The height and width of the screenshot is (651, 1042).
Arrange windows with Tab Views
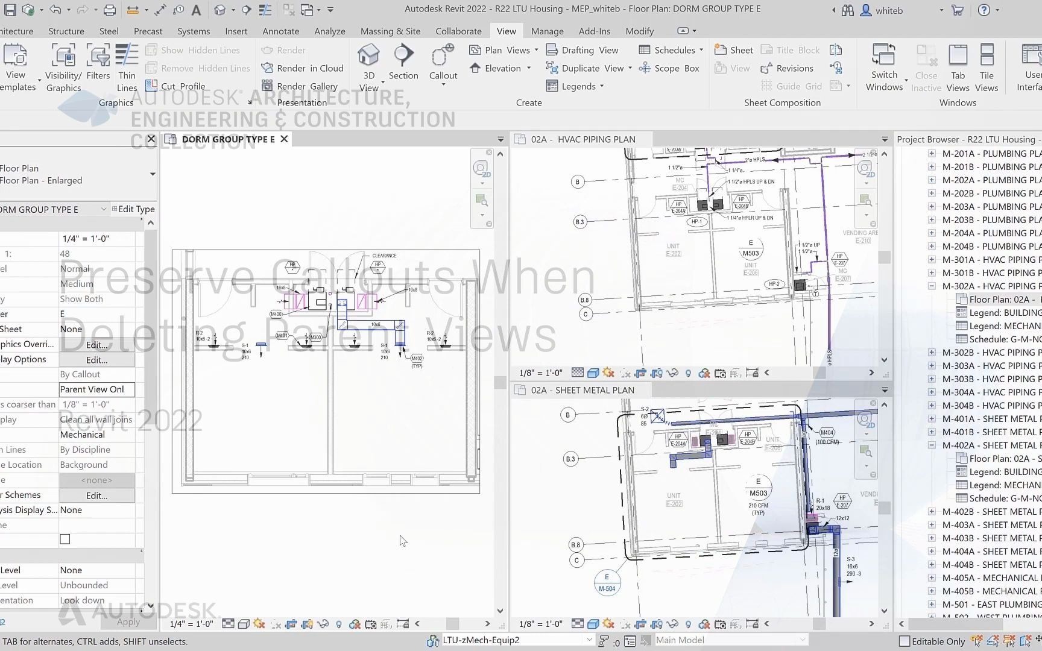click(958, 68)
